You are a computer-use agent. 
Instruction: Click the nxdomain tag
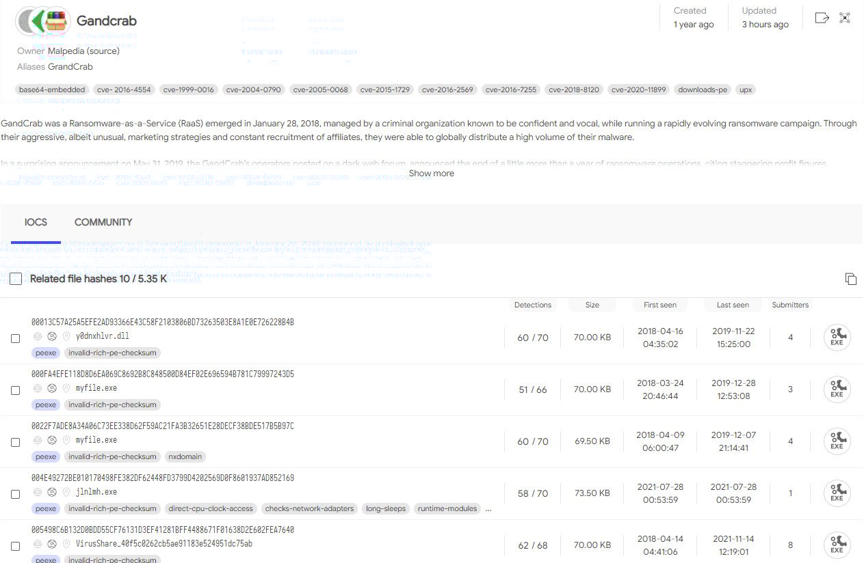tap(185, 457)
